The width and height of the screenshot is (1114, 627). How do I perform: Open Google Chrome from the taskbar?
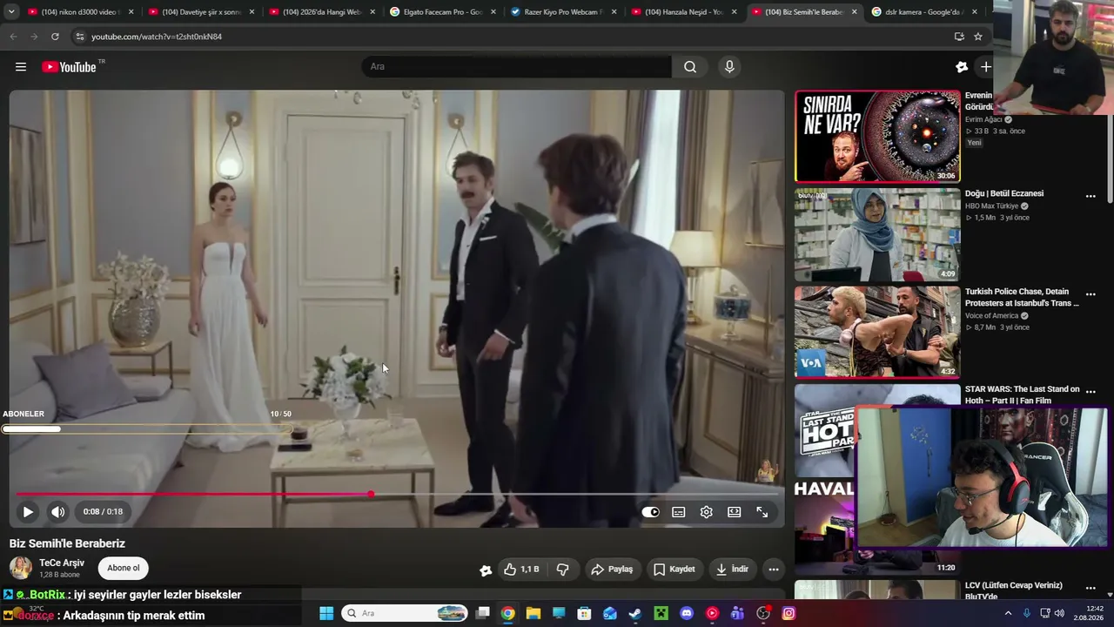508,613
